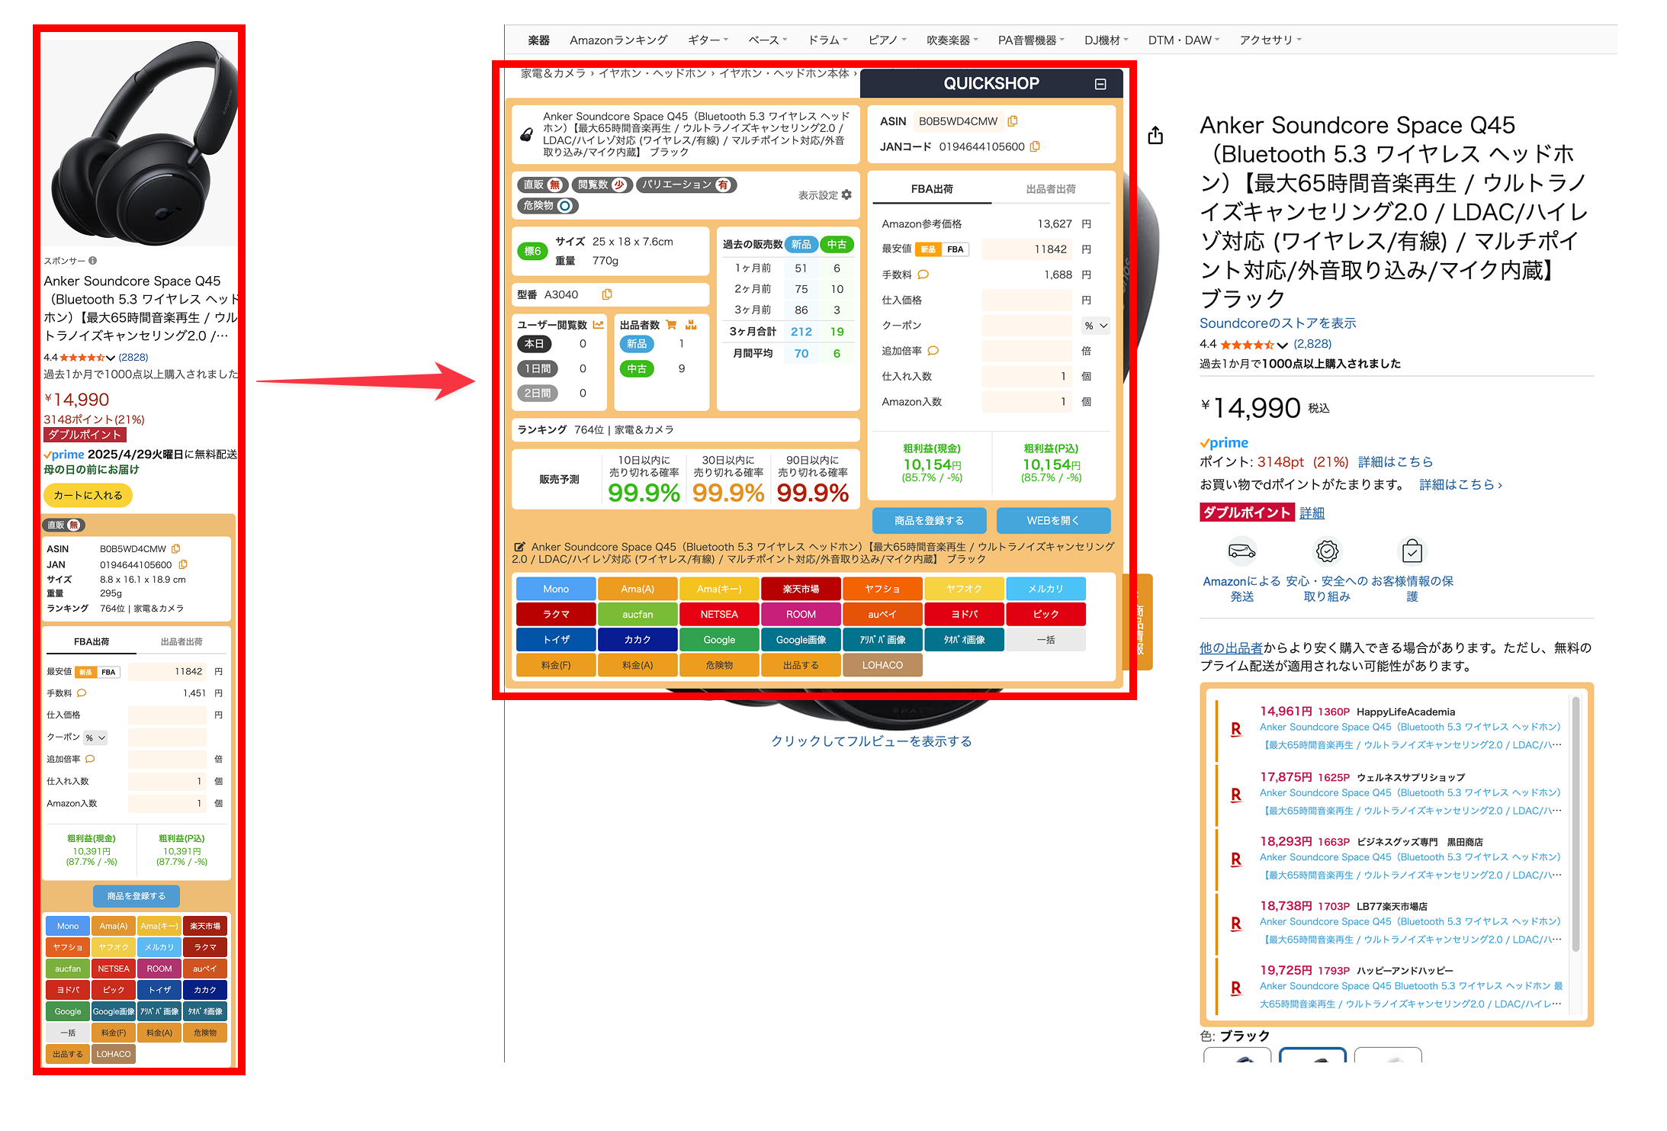This screenshot has width=1667, height=1131.
Task: Click the share icon beside product title
Action: tap(1155, 136)
